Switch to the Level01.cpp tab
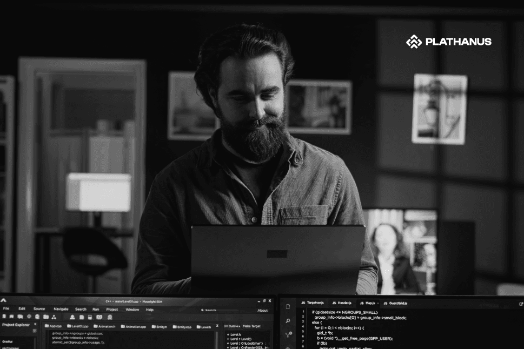524x349 pixels. 78,326
